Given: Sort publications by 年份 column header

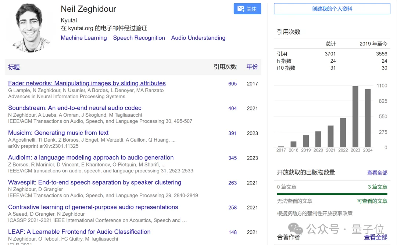Looking at the screenshot, I should pos(252,67).
